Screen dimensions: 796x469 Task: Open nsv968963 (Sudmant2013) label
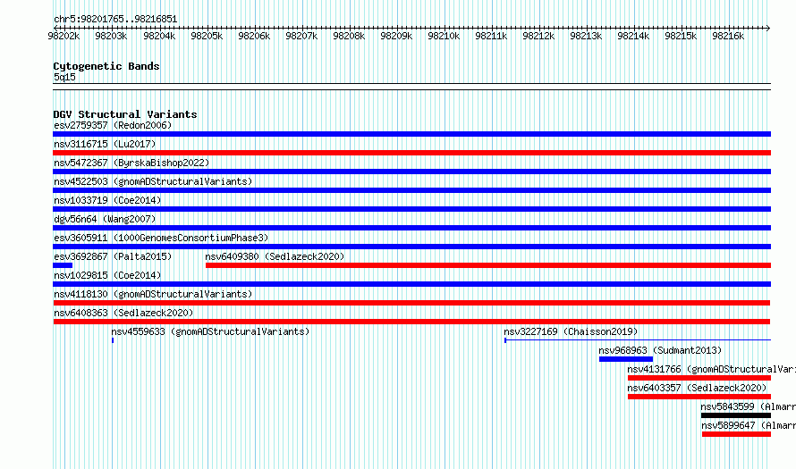pyautogui.click(x=660, y=350)
